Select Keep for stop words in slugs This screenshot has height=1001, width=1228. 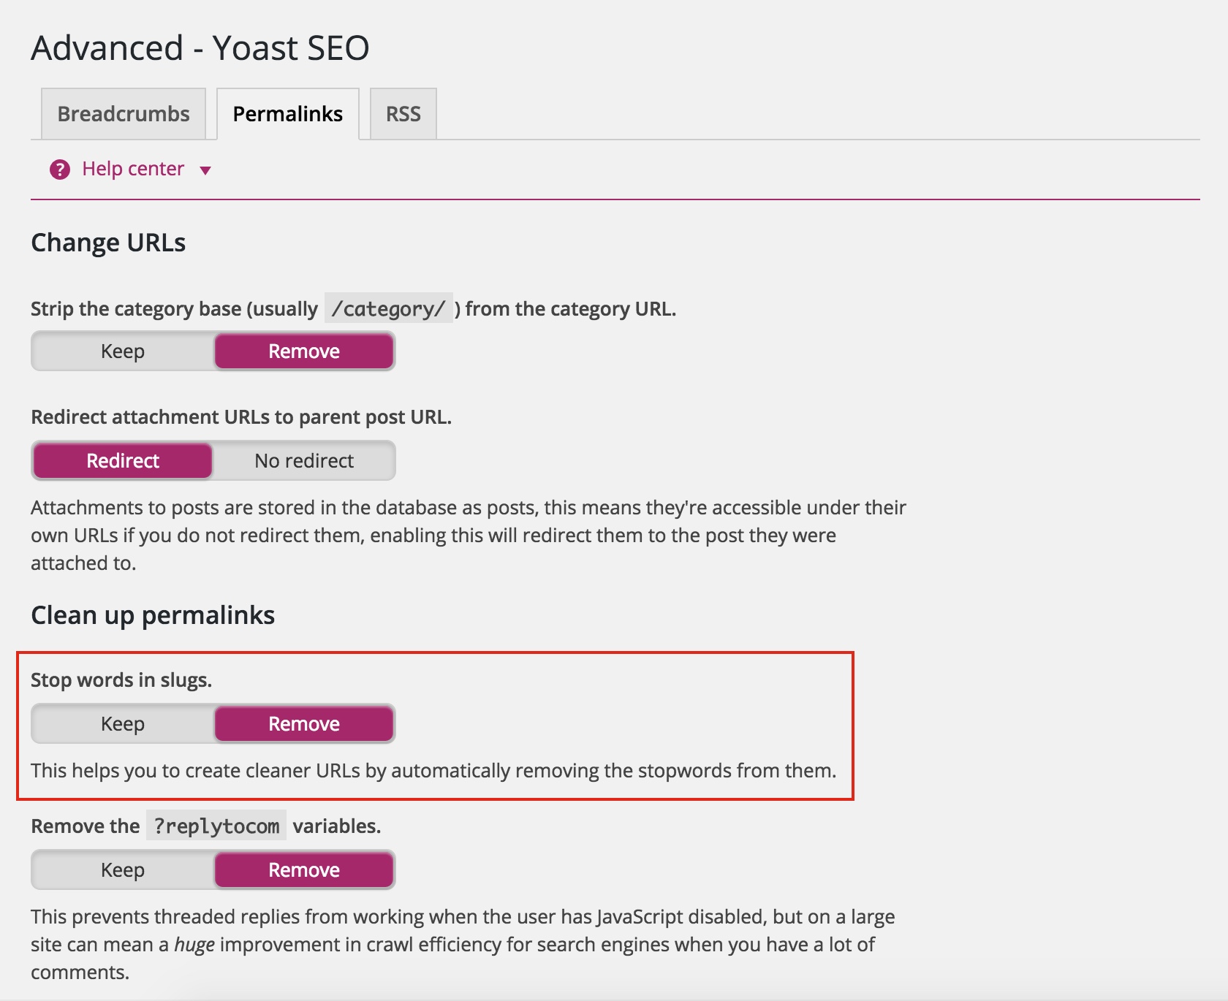tap(123, 724)
